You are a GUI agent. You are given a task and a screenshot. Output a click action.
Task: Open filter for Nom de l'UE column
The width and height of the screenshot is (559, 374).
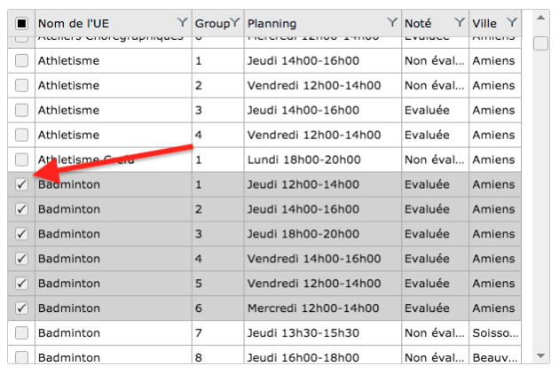tap(182, 21)
